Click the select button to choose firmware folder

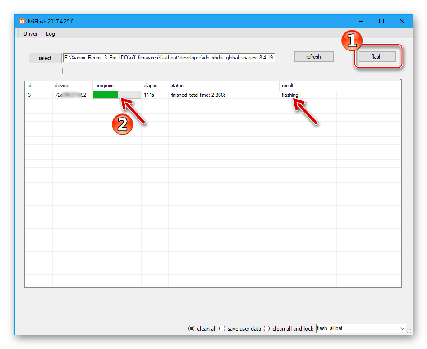coord(45,58)
